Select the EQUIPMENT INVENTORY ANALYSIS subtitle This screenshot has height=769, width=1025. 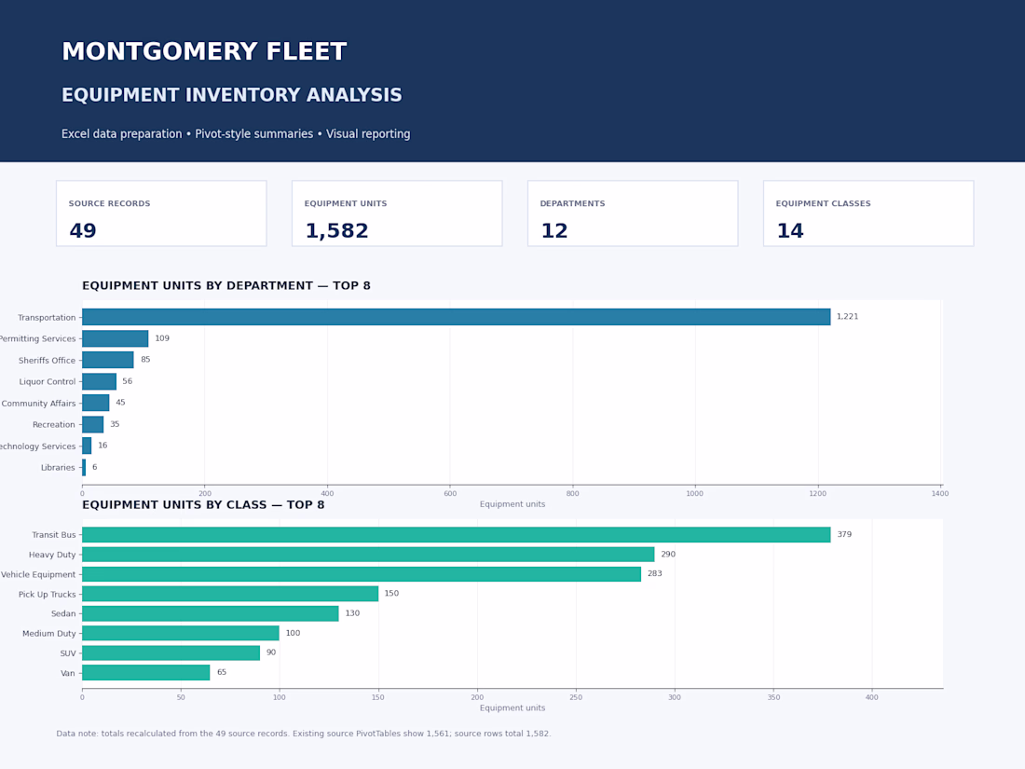(x=231, y=95)
